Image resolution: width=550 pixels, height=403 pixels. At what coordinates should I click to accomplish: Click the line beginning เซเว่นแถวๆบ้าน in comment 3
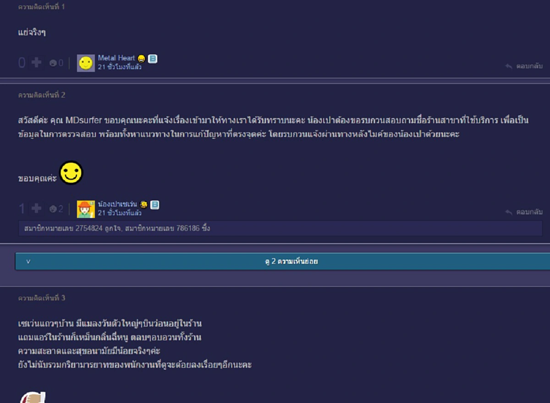click(110, 324)
